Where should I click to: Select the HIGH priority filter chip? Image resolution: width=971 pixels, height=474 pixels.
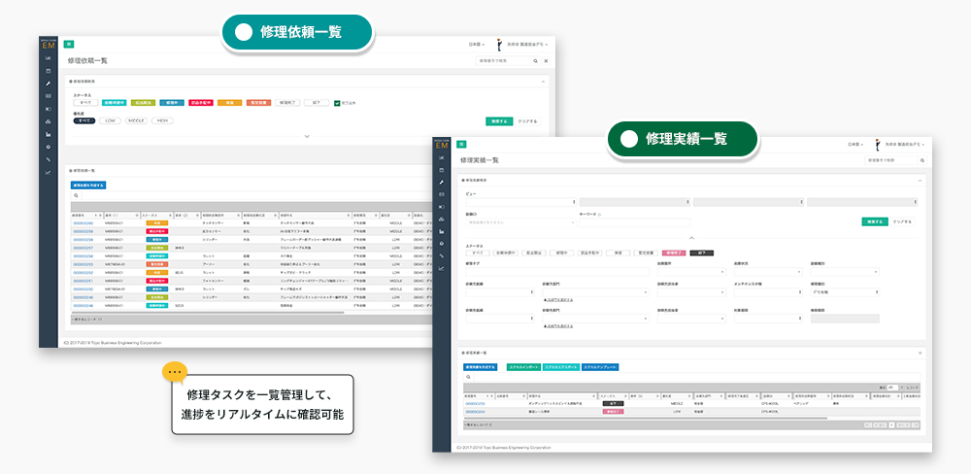coord(162,120)
